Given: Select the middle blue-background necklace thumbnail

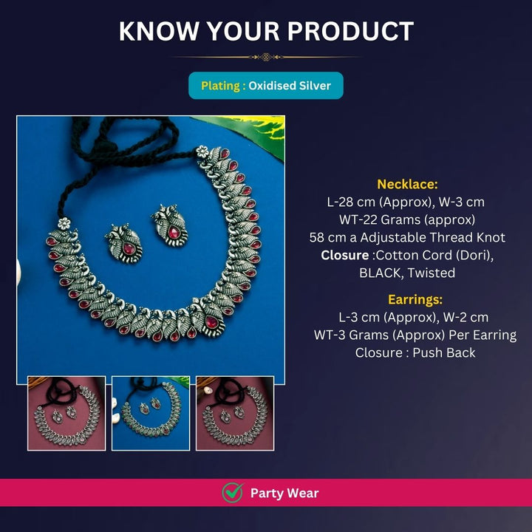Looking at the screenshot, I should [x=151, y=413].
